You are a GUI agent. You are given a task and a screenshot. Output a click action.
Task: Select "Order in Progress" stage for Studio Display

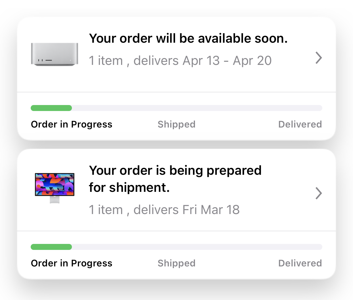[72, 263]
